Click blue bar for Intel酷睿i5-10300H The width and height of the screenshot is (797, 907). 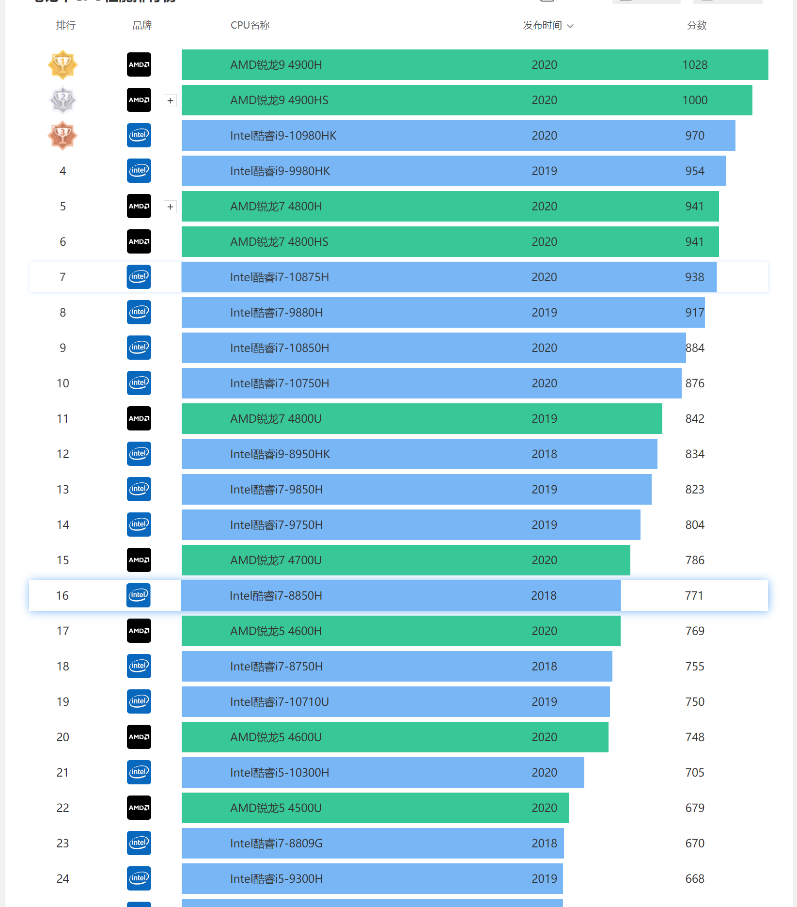pyautogui.click(x=383, y=772)
